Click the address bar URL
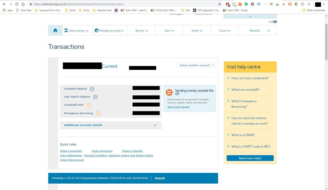Screen dimensions: 328x190 [79, 4]
